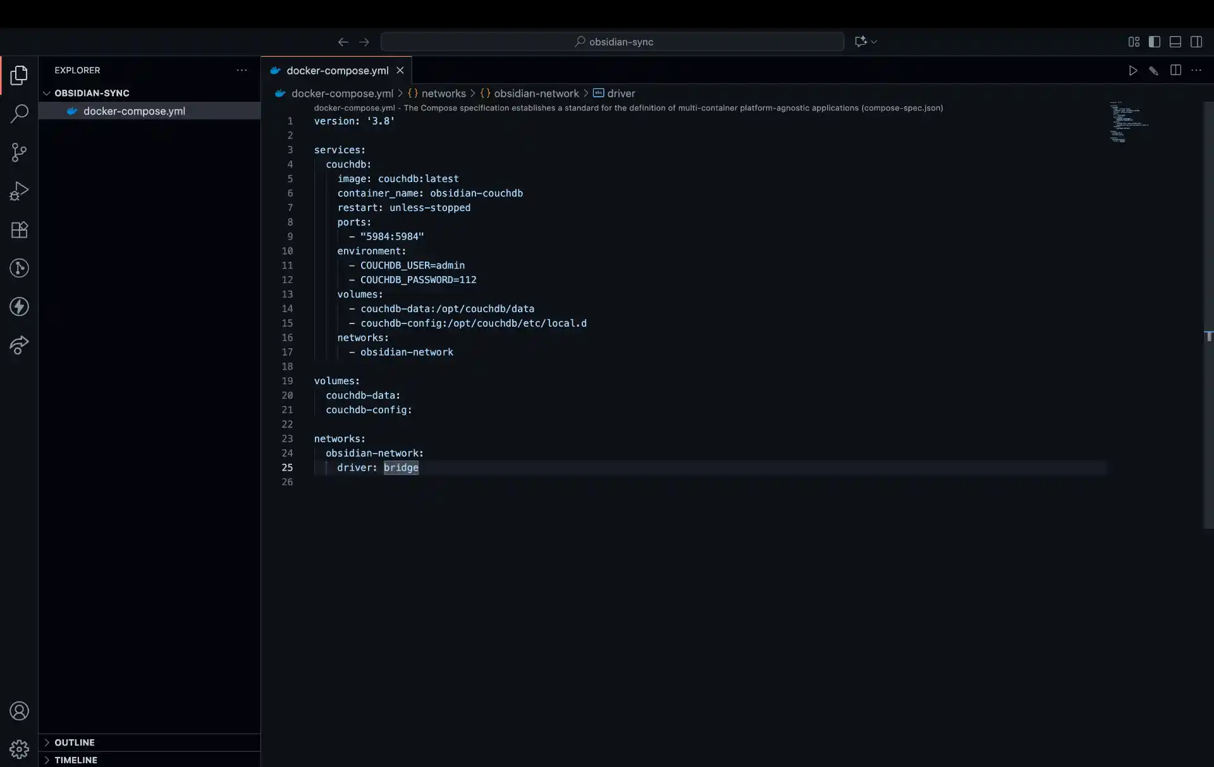
Task: Open docker-compose.yml in the explorer
Action: click(x=134, y=111)
